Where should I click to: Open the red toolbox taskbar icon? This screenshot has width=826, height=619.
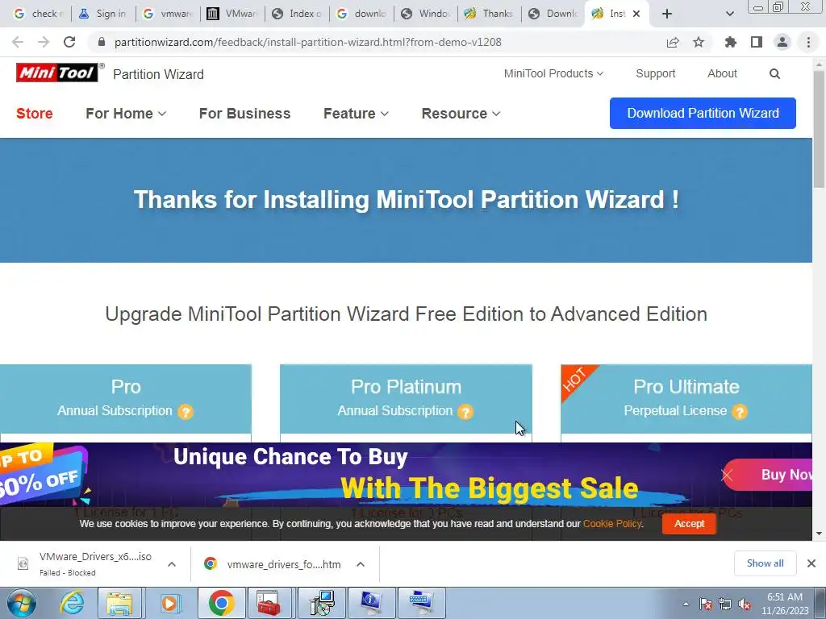point(269,603)
